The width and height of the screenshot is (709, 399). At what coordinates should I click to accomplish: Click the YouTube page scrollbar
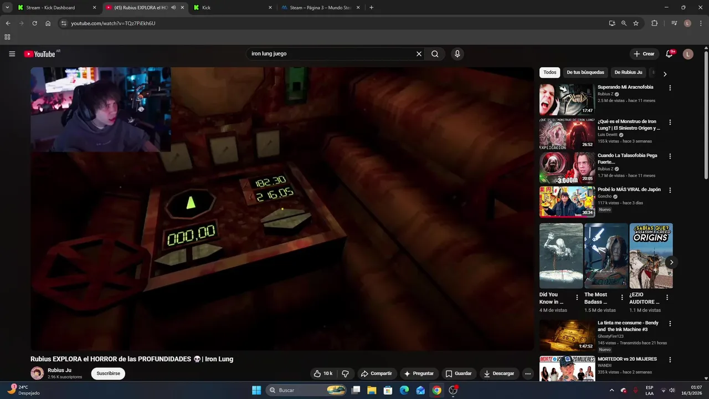(x=706, y=115)
